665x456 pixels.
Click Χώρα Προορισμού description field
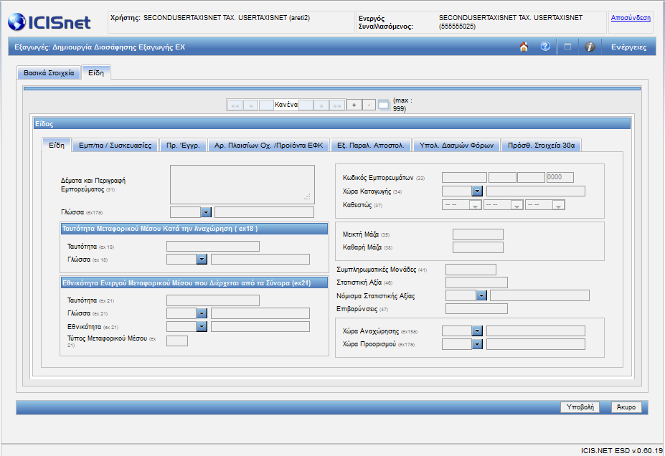[536, 344]
